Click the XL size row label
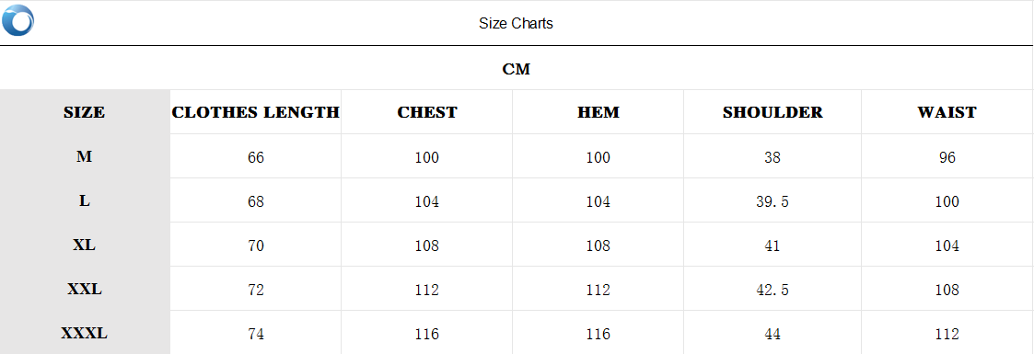The height and width of the screenshot is (354, 1034). coord(85,245)
